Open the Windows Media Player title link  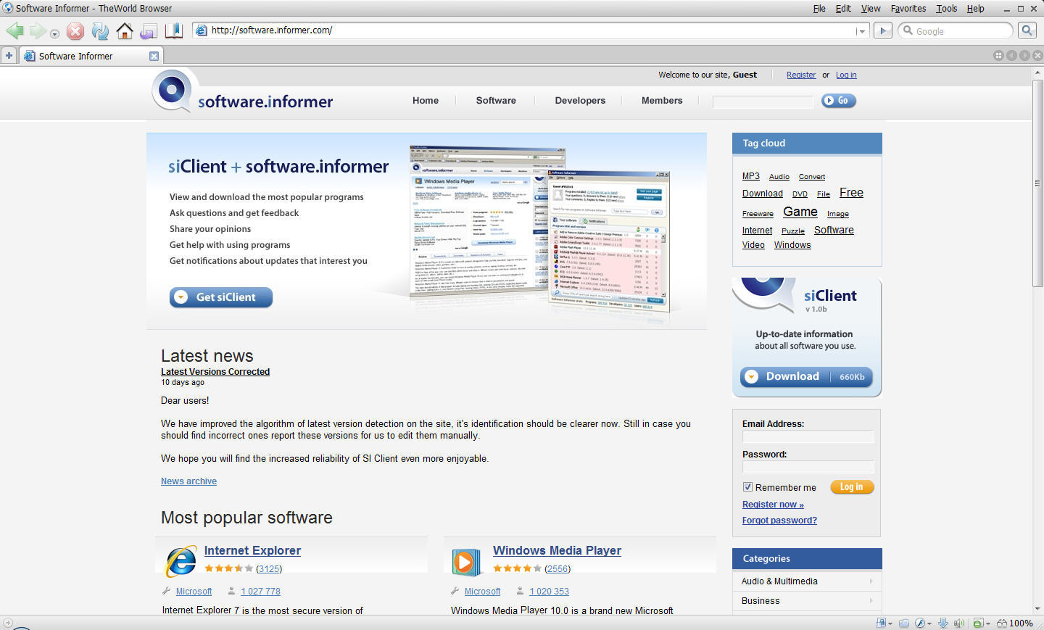click(x=557, y=551)
